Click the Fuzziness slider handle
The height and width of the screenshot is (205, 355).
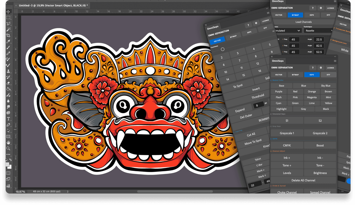pos(223,49)
